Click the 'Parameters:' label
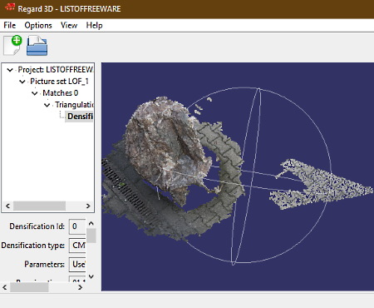Image resolution: width=374 pixels, height=308 pixels. [x=44, y=264]
